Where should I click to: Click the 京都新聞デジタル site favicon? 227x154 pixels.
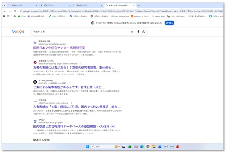35,62
